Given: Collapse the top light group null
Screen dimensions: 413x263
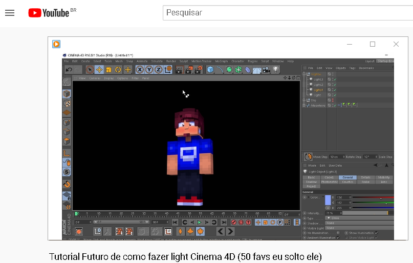Looking at the screenshot, I should pos(304,74).
